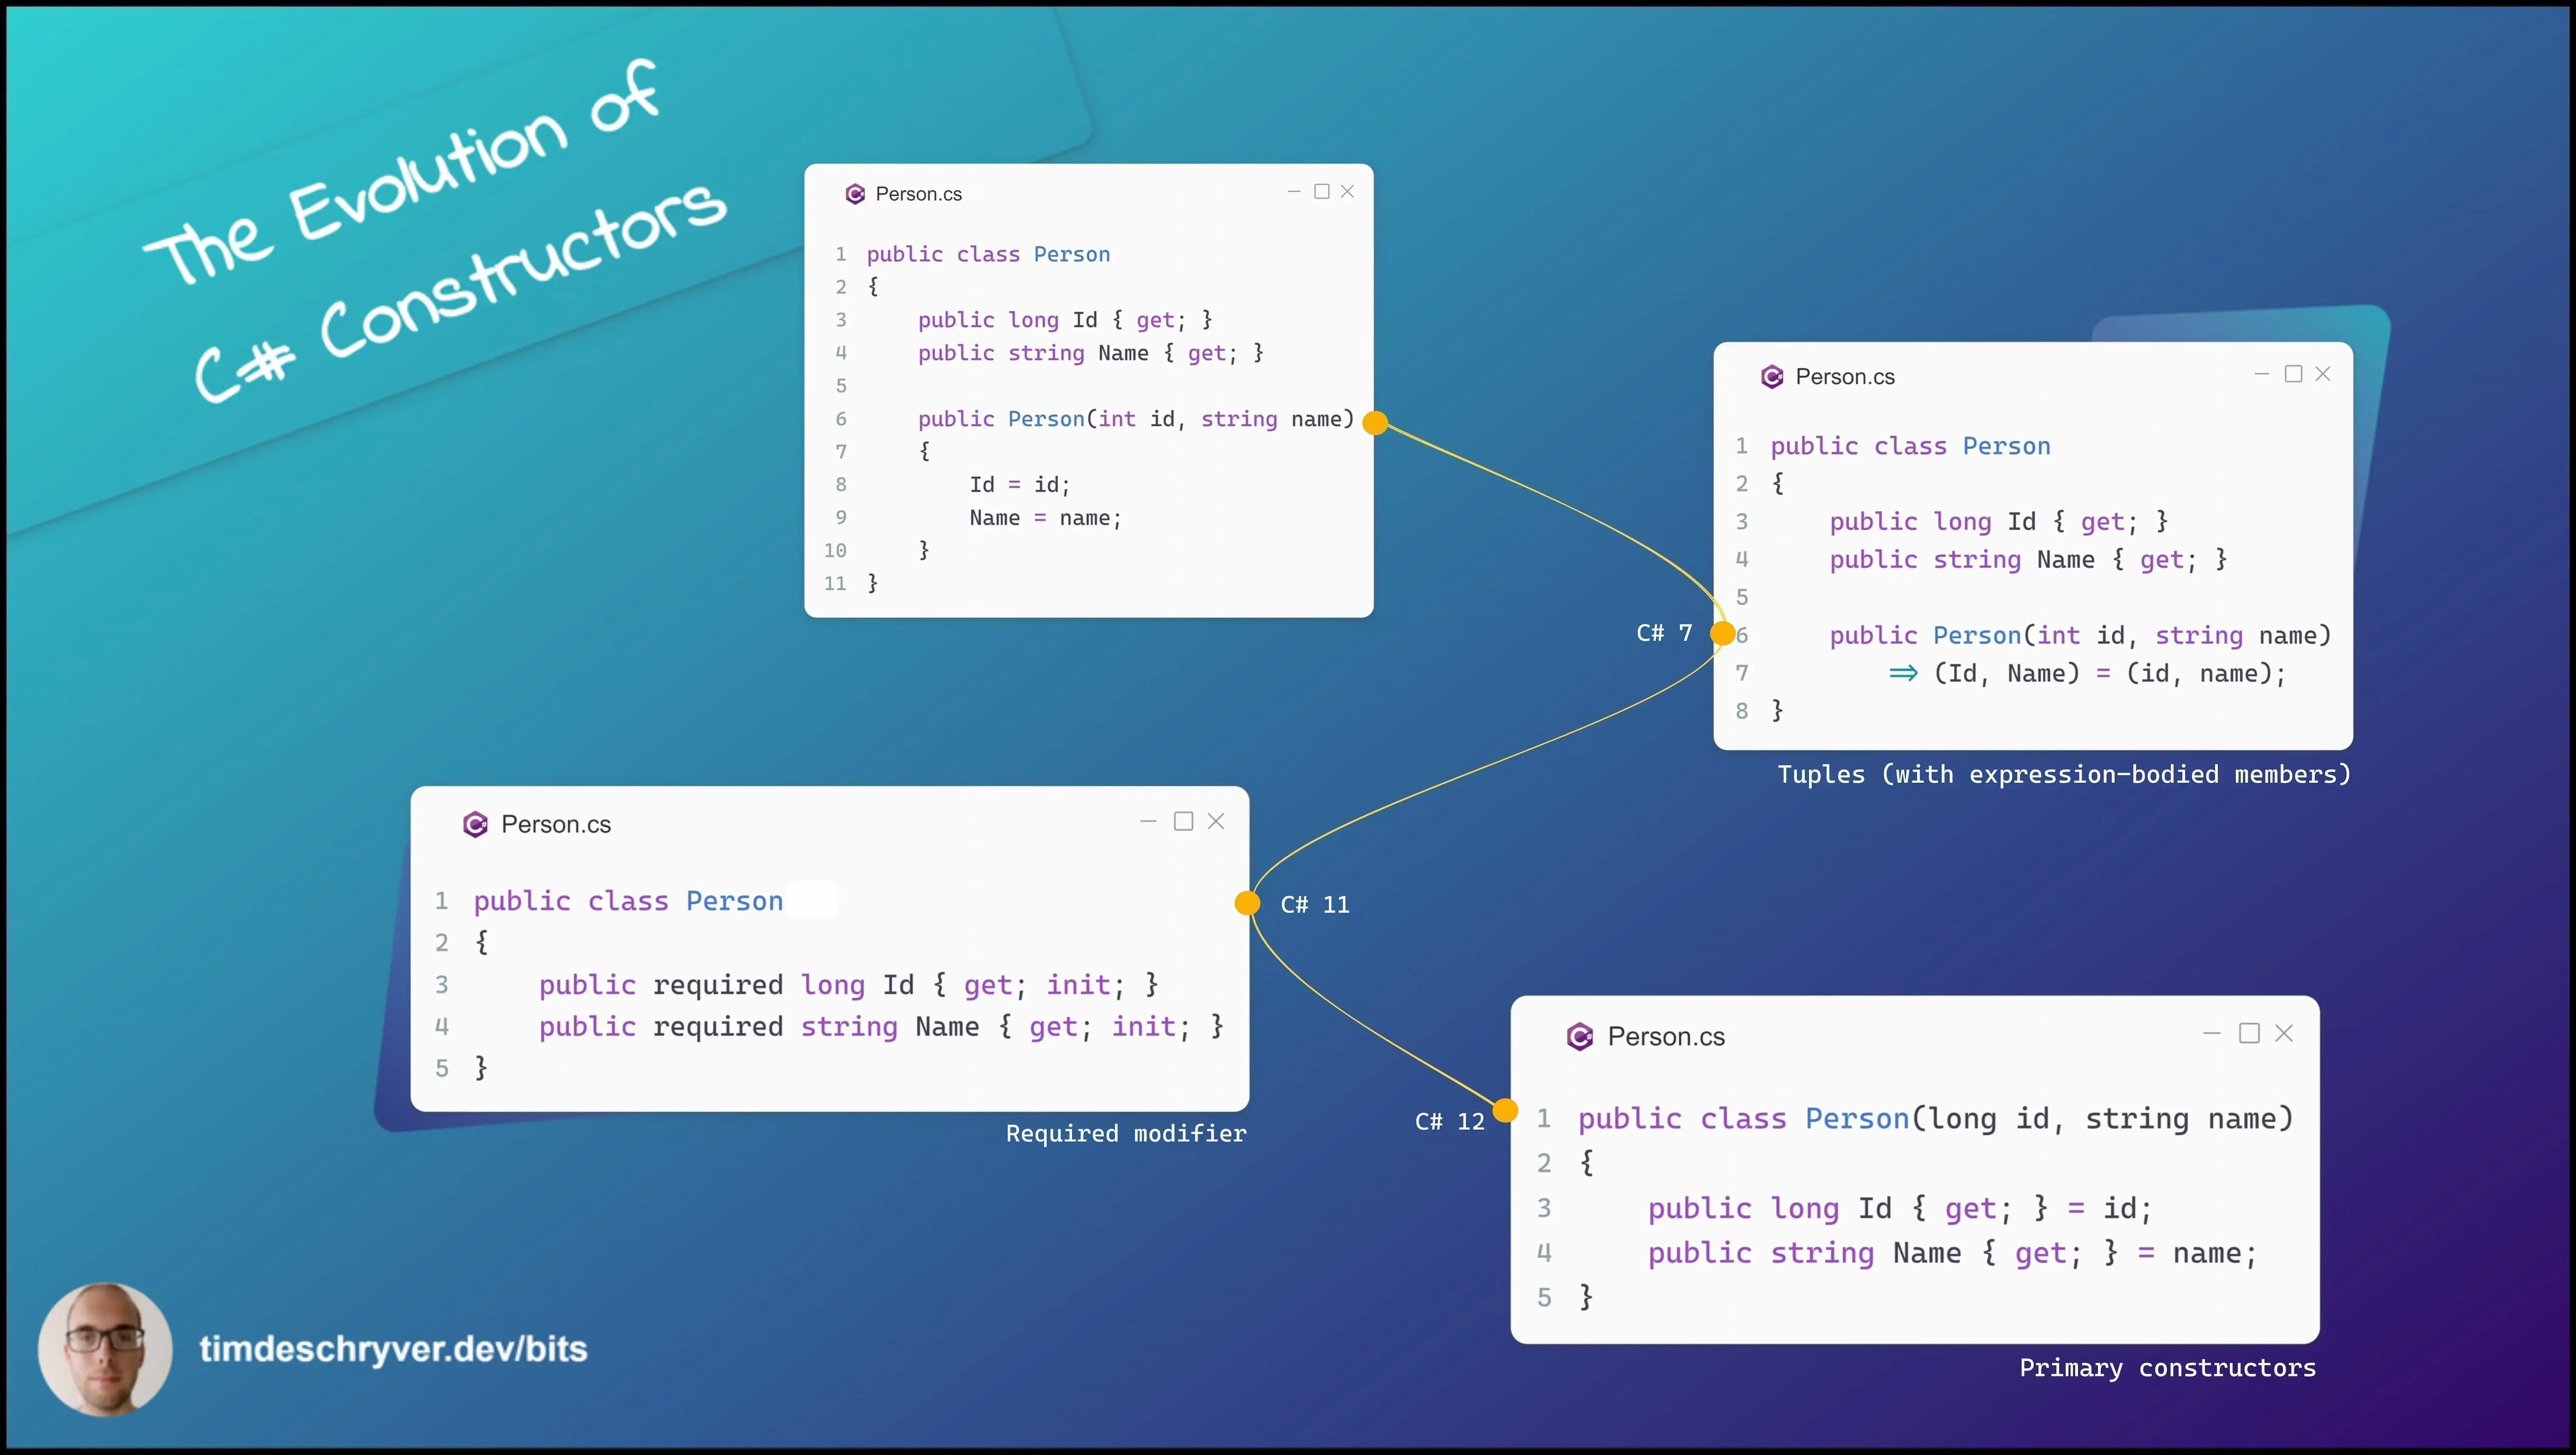Click the line 'Id = id;'
The image size is (2576, 1455).
coord(1019,485)
